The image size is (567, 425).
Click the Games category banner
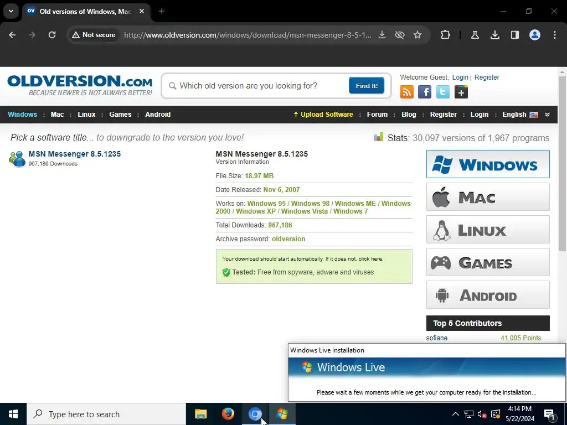tap(488, 262)
